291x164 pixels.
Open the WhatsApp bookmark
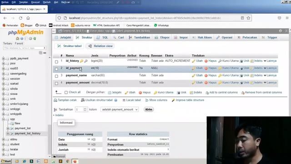tap(161, 26)
